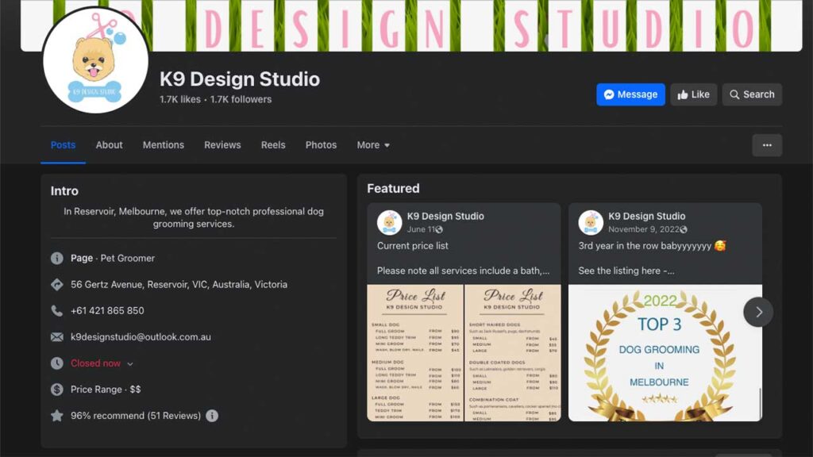813x457 pixels.
Task: Search within the K9 Design Studio page
Action: click(x=752, y=94)
